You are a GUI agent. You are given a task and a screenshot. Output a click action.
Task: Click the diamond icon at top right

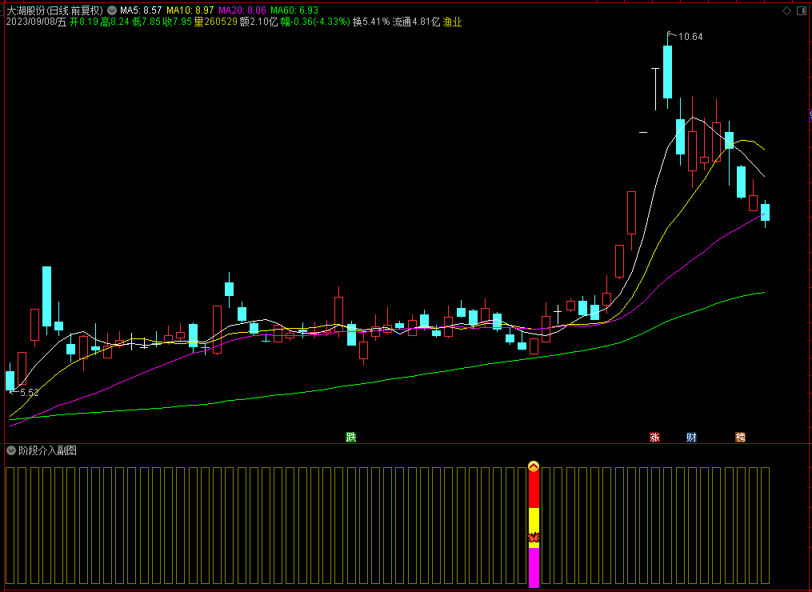[x=786, y=11]
